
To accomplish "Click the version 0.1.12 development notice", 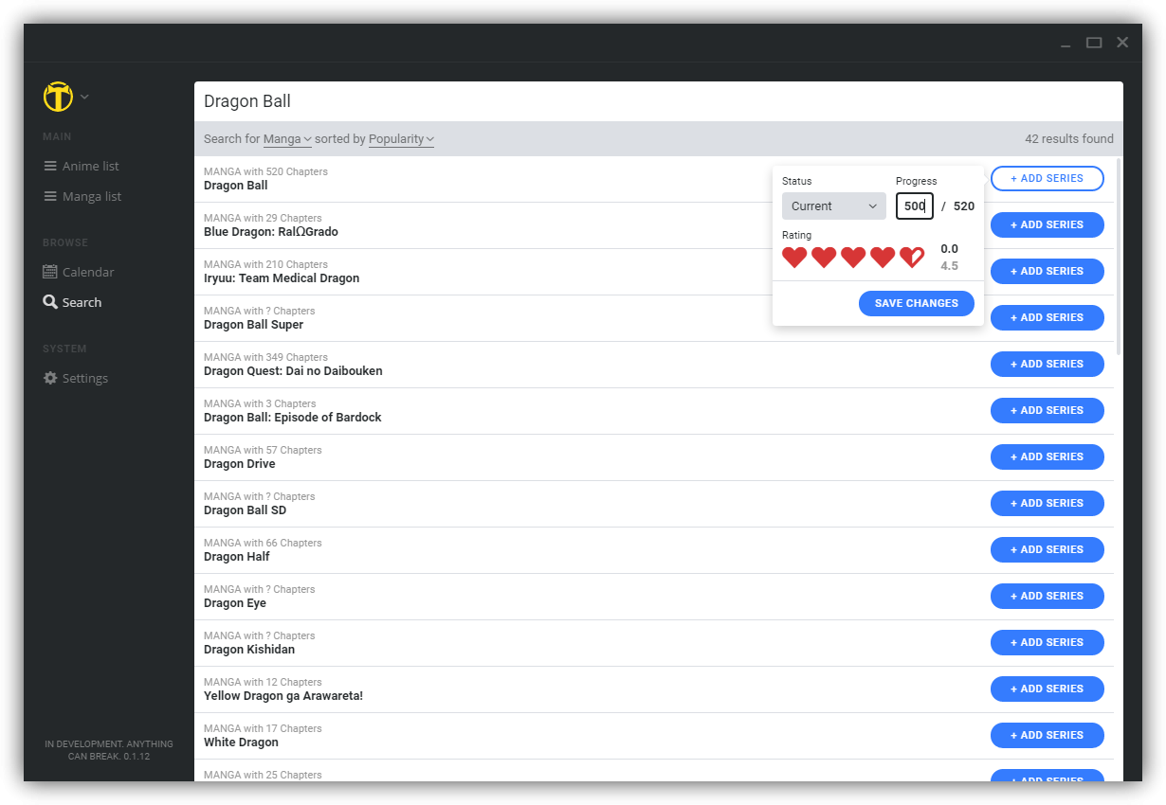I will (109, 750).
